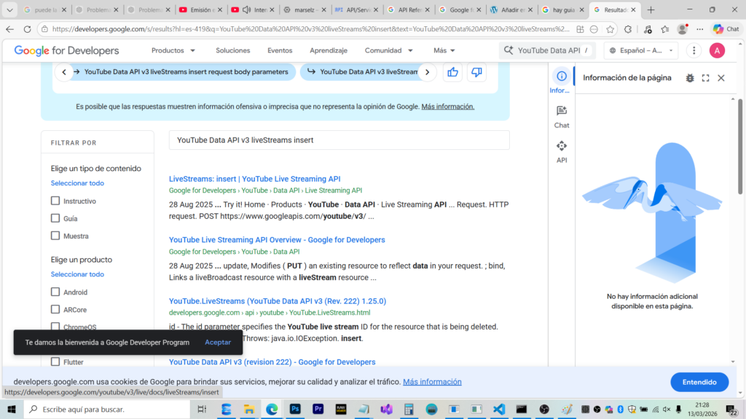The image size is (746, 419).
Task: Click the thumbs down feedback icon
Action: [476, 72]
